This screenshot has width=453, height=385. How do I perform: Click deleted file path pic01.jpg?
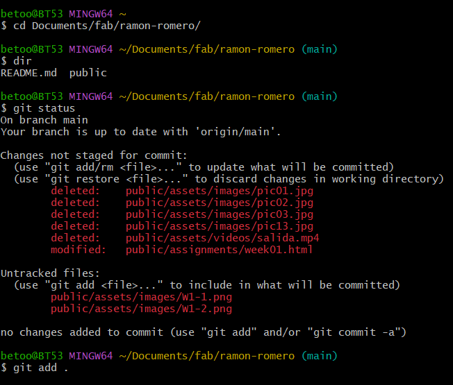click(x=220, y=191)
